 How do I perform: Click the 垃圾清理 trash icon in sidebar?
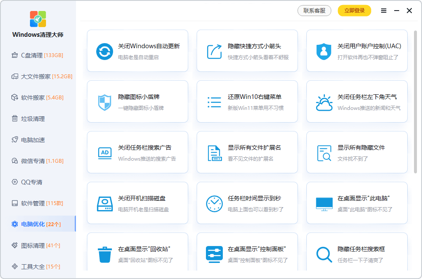pos(15,119)
